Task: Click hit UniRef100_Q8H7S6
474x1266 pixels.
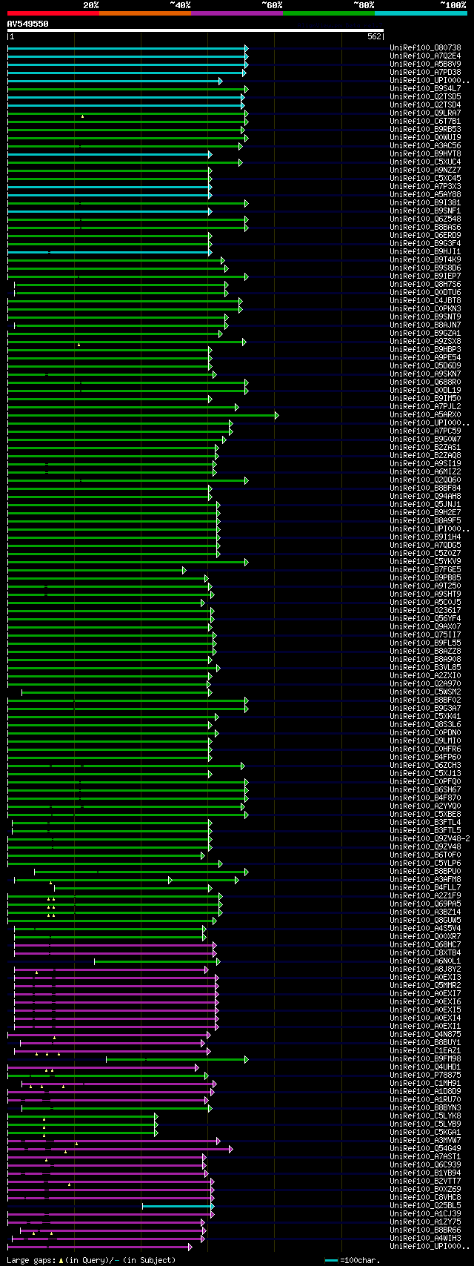Action: coord(425,285)
